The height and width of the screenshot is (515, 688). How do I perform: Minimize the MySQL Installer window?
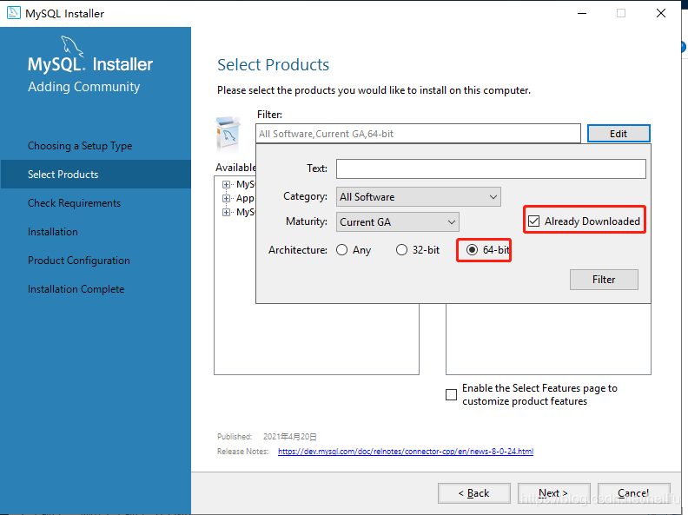pos(582,13)
